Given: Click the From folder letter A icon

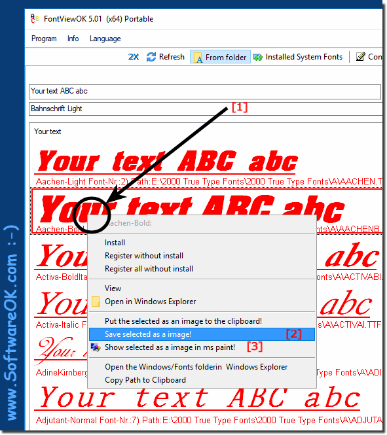Looking at the screenshot, I should [x=198, y=58].
